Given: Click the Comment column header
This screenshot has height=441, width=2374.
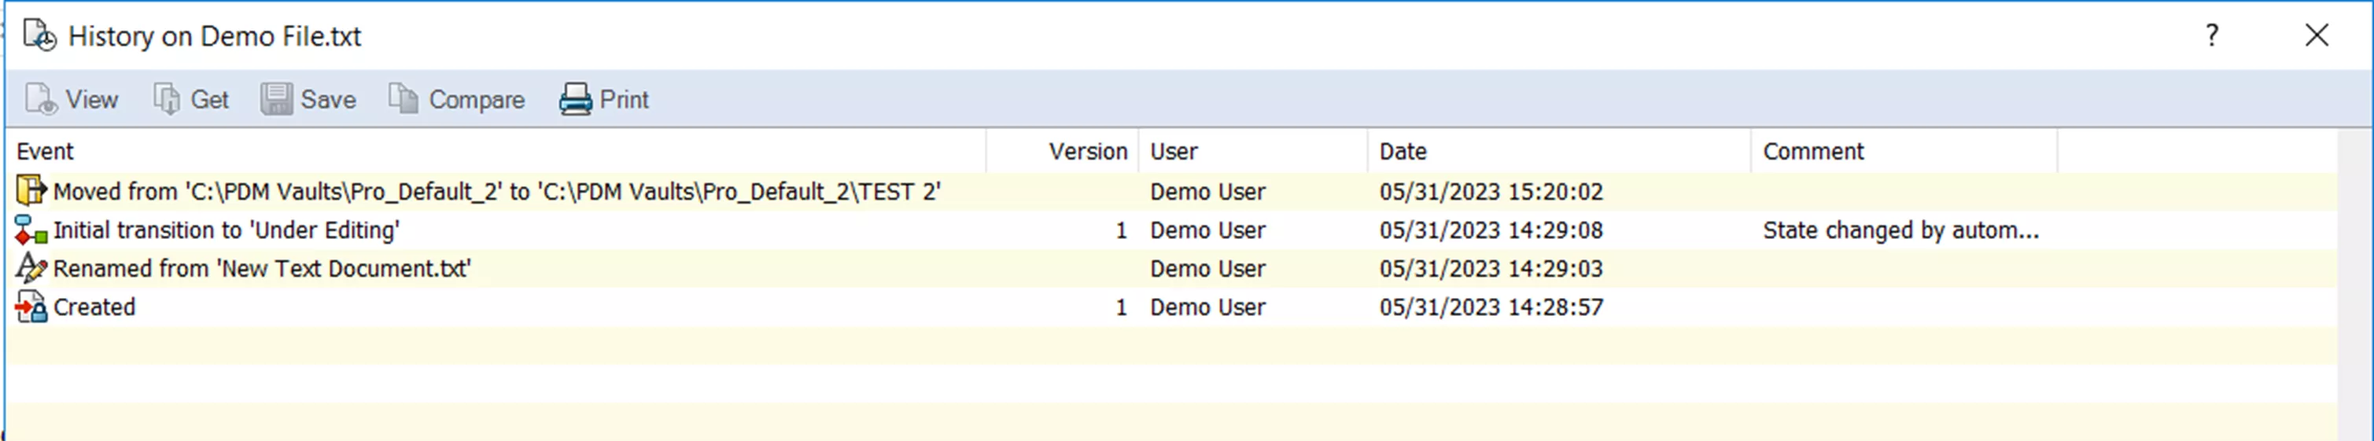Looking at the screenshot, I should pyautogui.click(x=1813, y=151).
